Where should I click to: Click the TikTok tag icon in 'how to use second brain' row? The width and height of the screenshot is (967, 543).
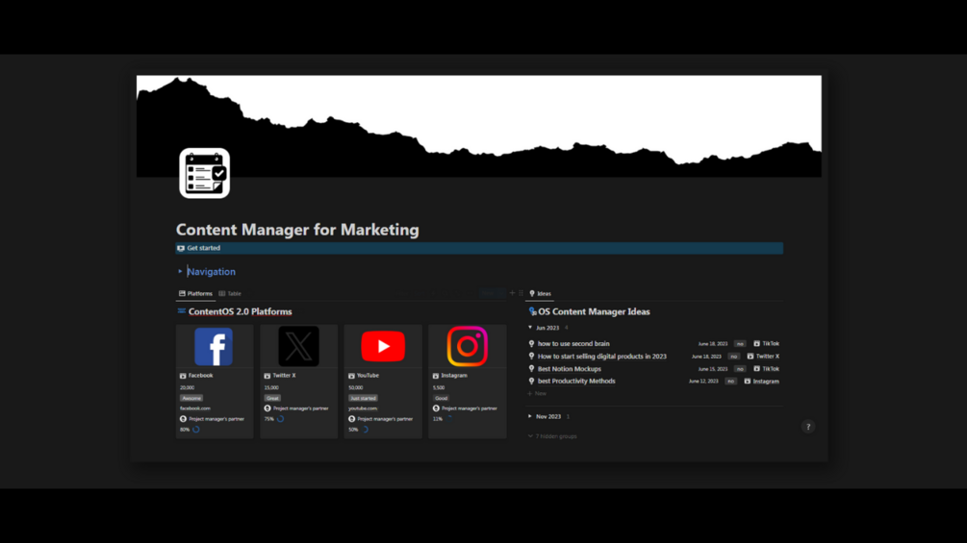point(756,343)
